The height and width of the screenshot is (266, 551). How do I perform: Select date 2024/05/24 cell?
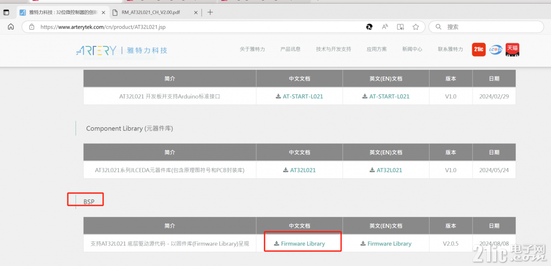point(494,170)
